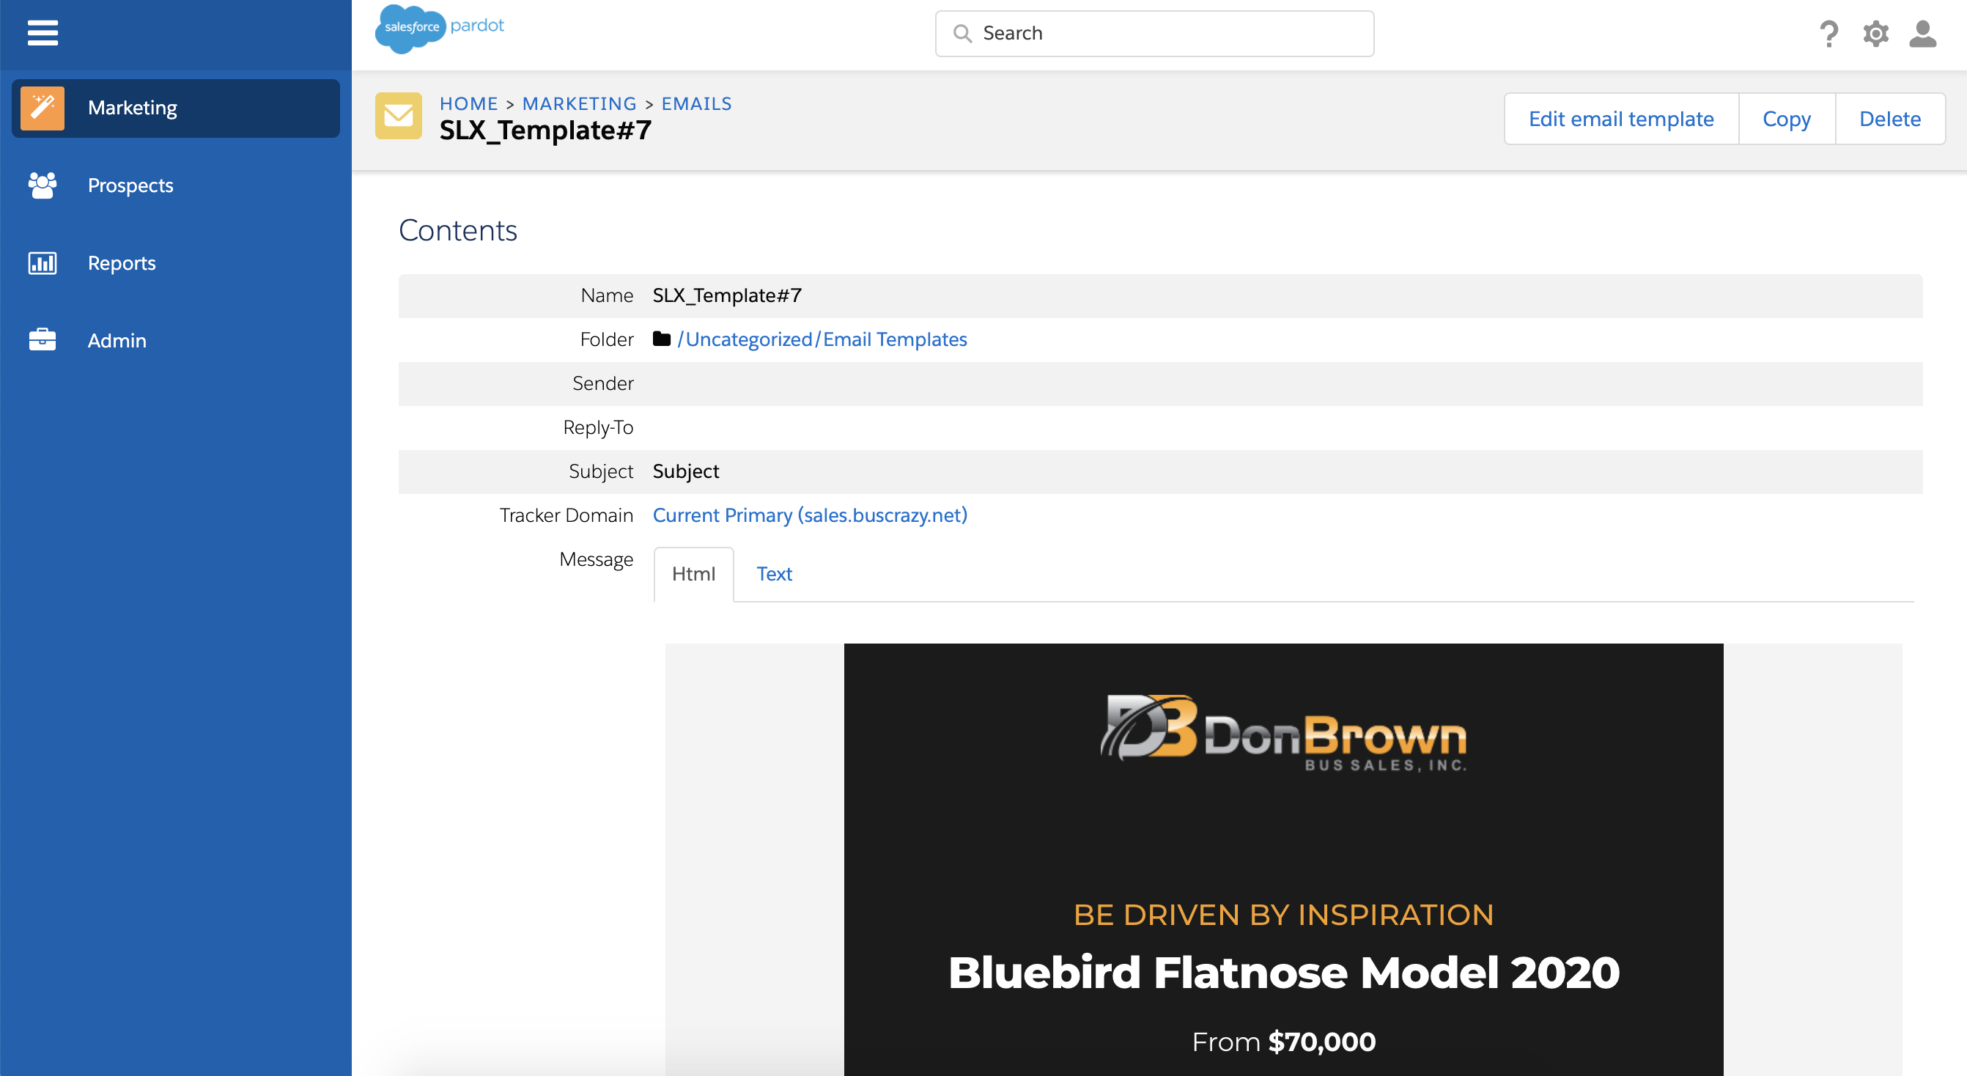Click the folder icon beside Uncategorized
The width and height of the screenshot is (1967, 1076).
pos(661,339)
